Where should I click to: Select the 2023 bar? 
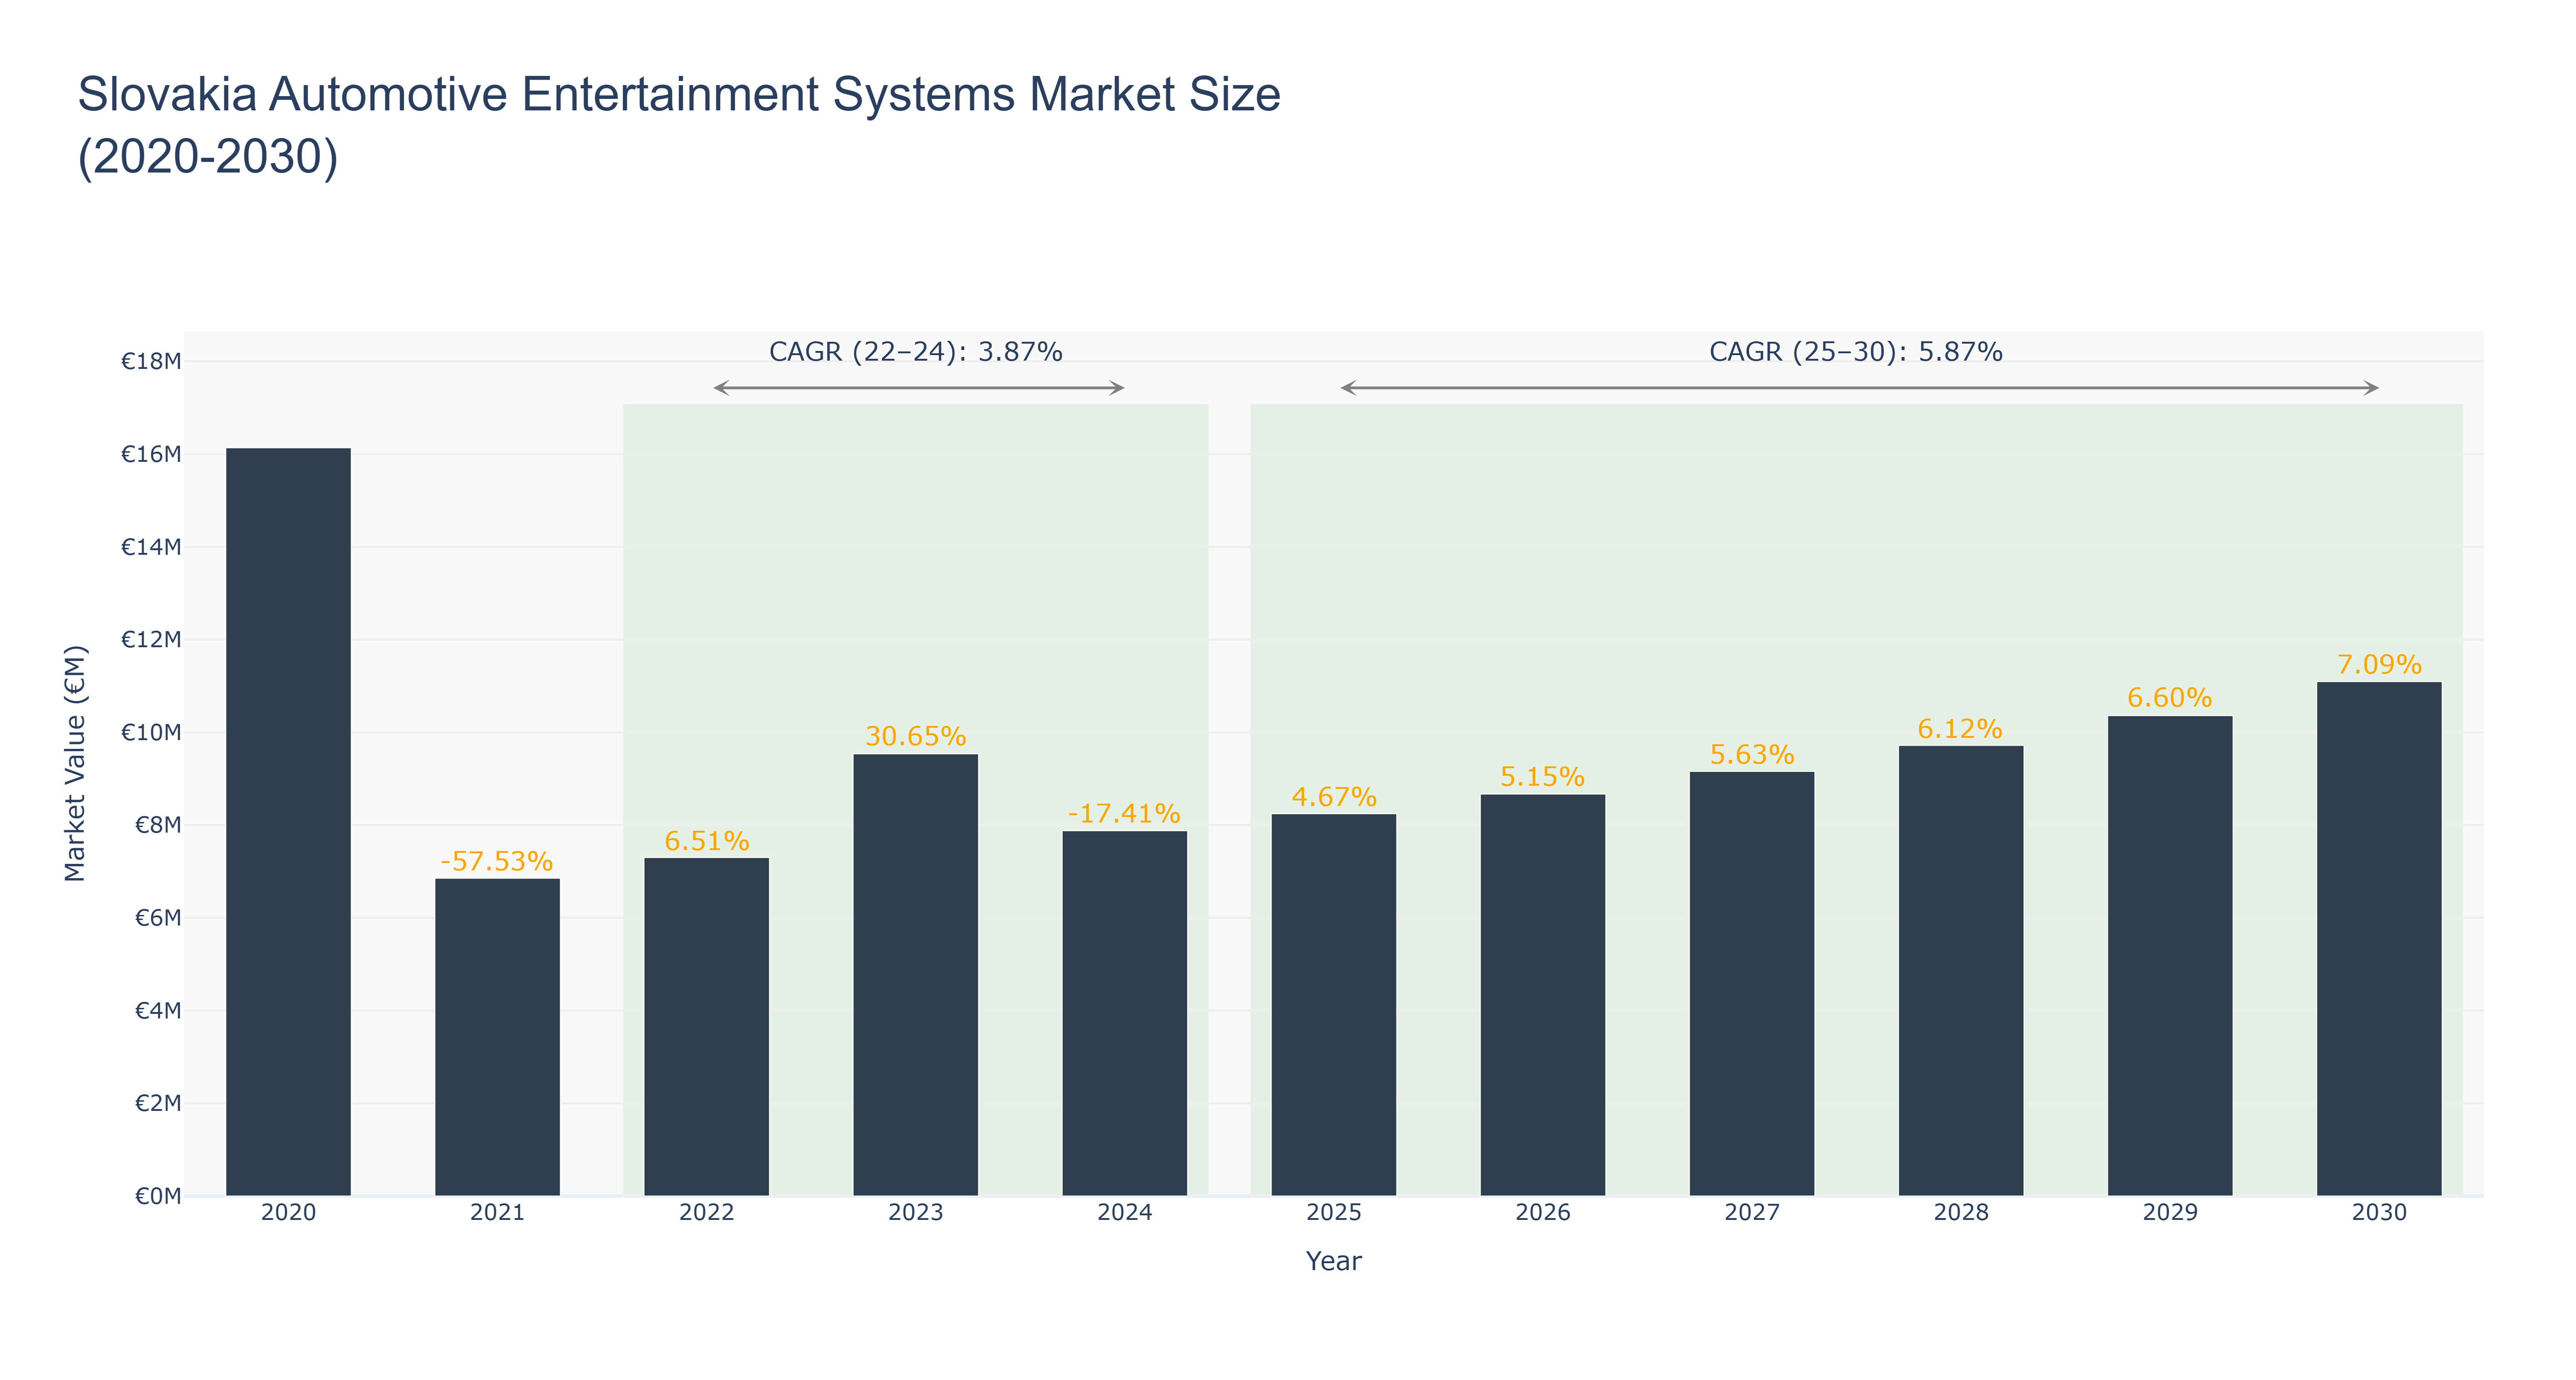click(x=915, y=975)
